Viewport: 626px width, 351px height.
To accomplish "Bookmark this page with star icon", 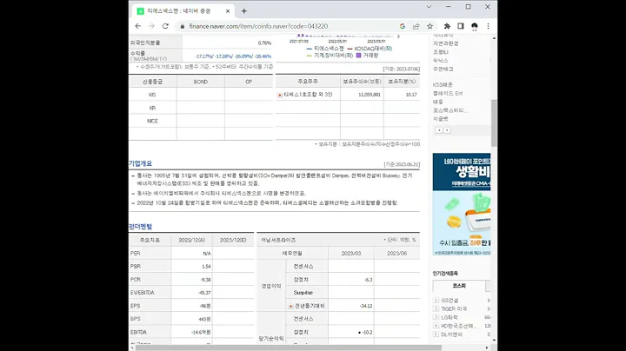I will pyautogui.click(x=430, y=26).
